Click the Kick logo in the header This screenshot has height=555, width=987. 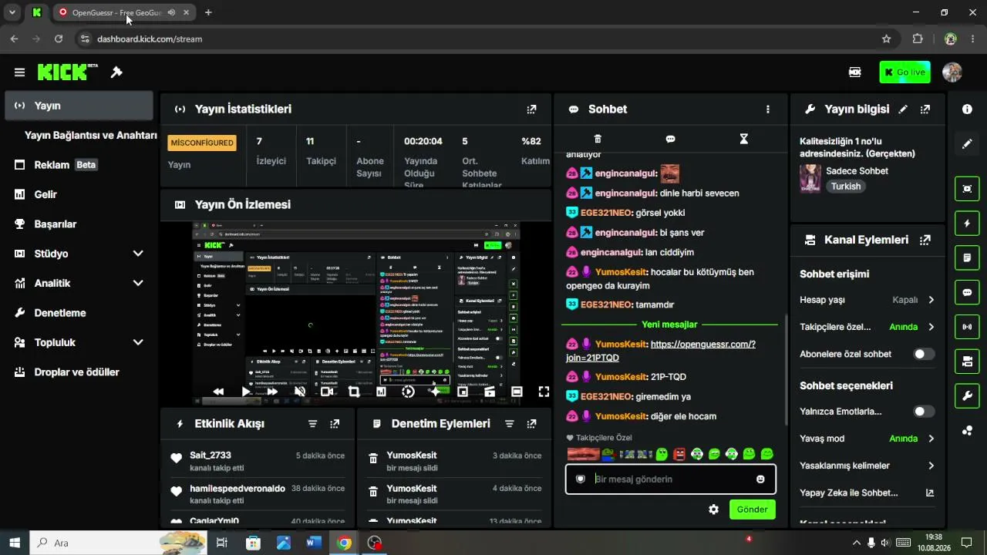[x=68, y=72]
